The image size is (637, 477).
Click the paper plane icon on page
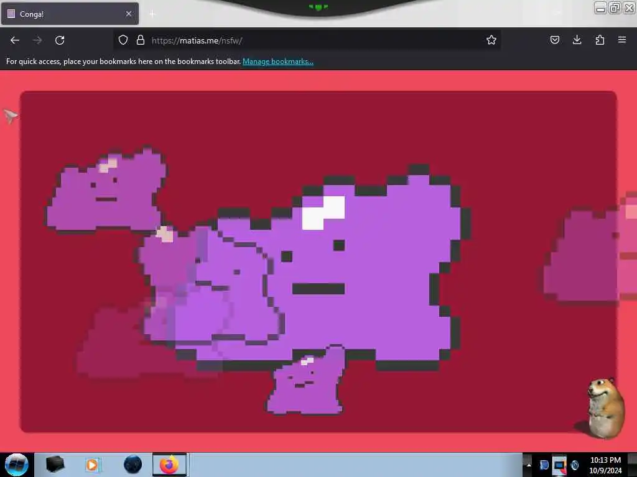[x=11, y=116]
